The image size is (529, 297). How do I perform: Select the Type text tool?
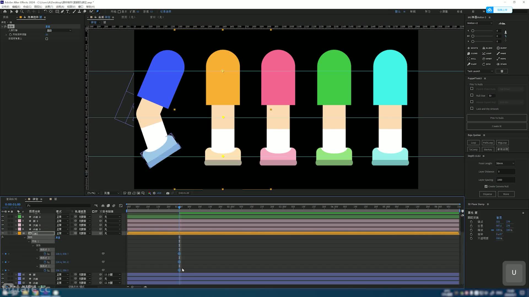coord(68,12)
